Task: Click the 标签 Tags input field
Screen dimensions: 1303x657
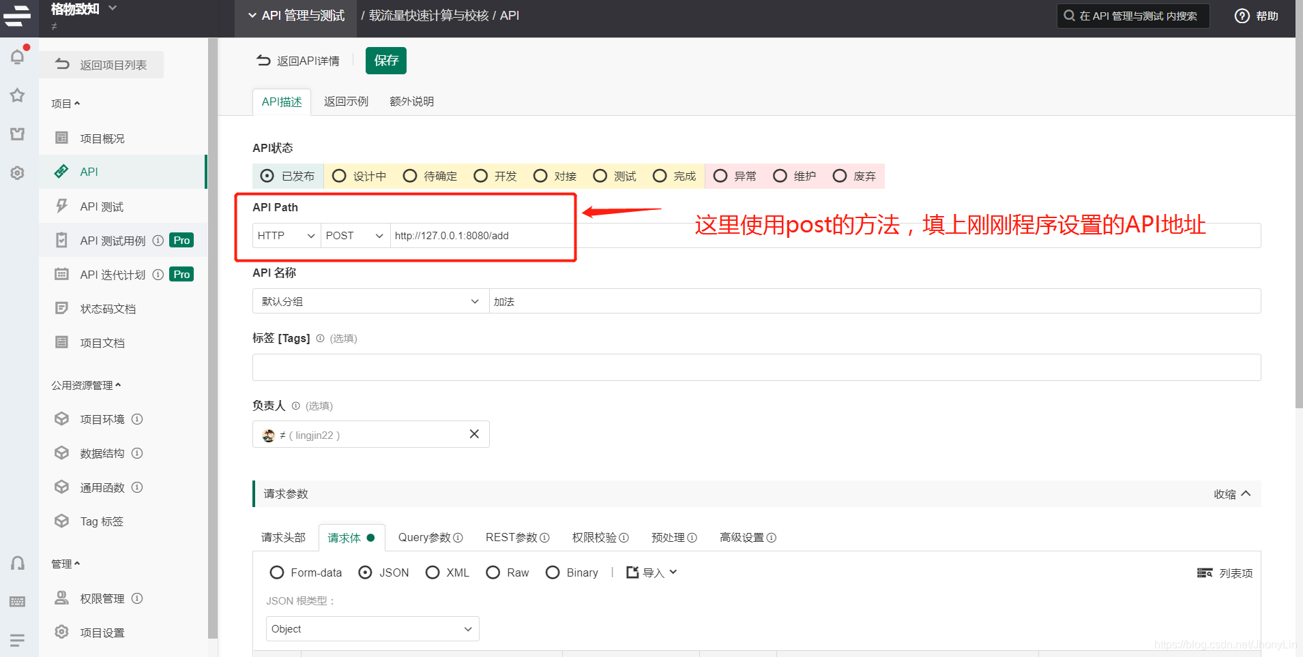Action: 757,367
